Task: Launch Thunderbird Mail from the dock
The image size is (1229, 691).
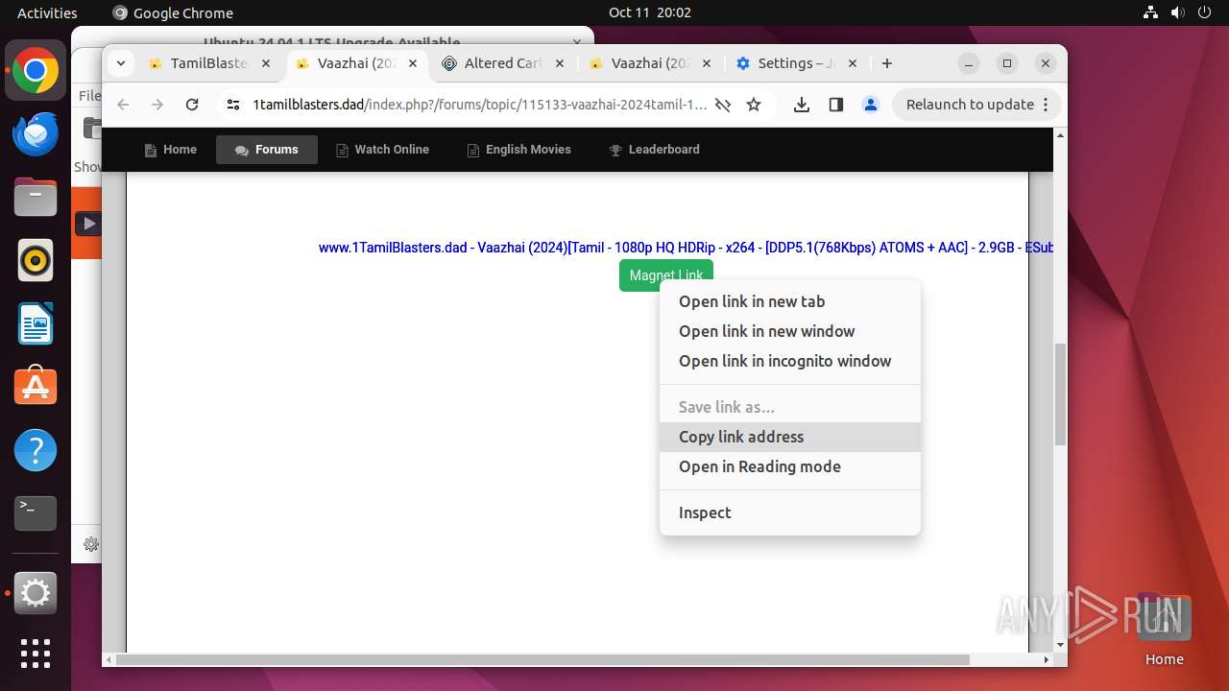Action: pyautogui.click(x=36, y=134)
